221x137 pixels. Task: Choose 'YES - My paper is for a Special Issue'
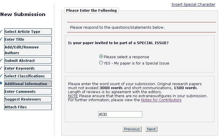[x=101, y=63]
